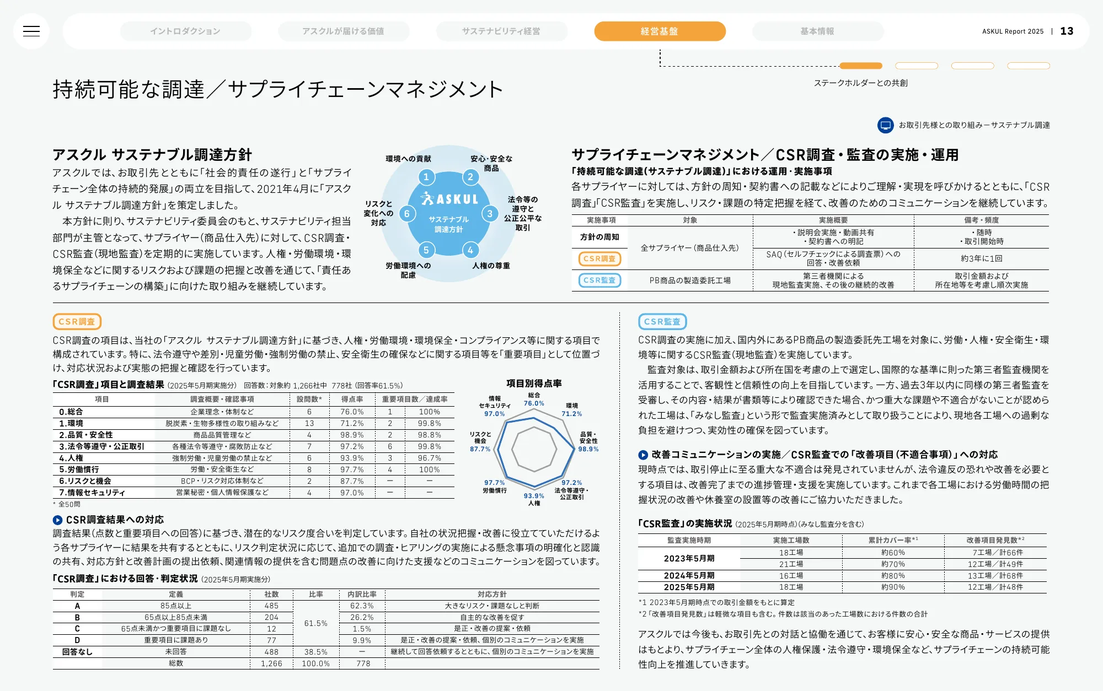Open the hamburger menu icon
Image resolution: width=1103 pixels, height=691 pixels.
click(31, 31)
